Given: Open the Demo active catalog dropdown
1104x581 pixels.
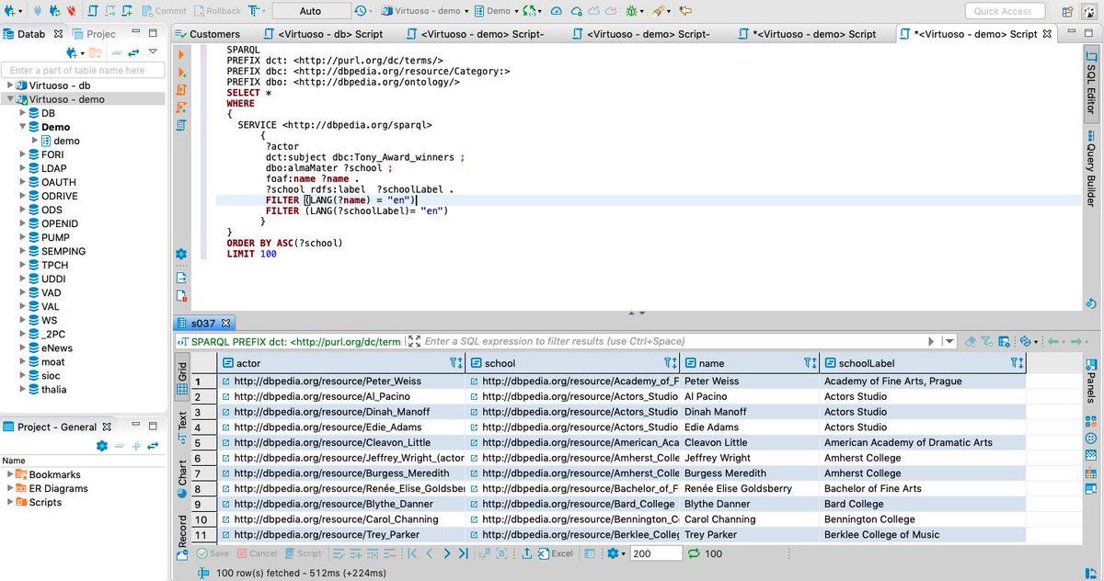Looking at the screenshot, I should point(496,11).
